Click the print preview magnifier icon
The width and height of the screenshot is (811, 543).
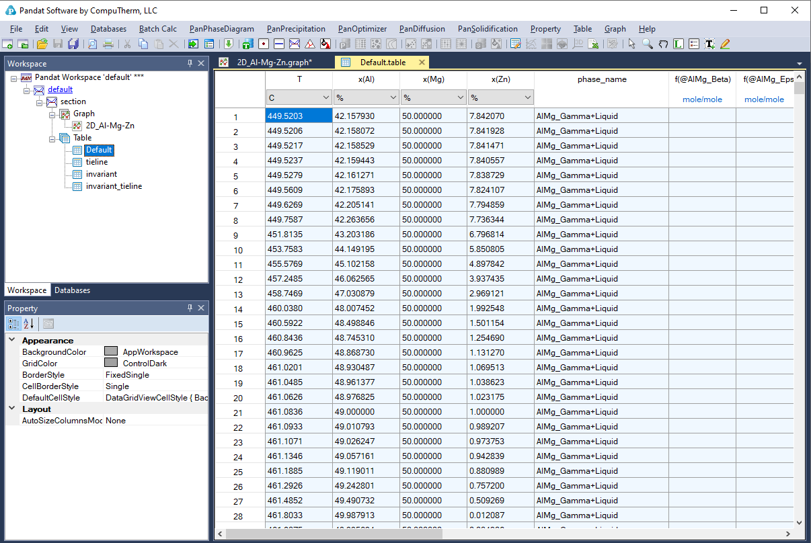click(x=93, y=44)
